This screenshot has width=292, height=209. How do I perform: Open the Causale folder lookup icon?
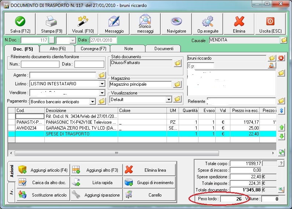(284, 40)
